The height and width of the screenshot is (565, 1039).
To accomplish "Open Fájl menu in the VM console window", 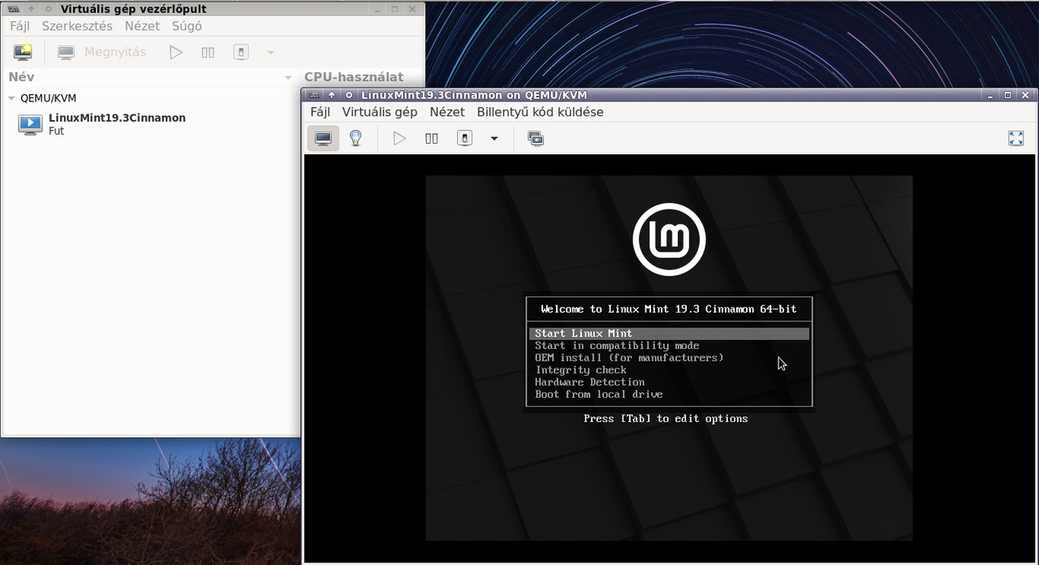I will (x=321, y=112).
